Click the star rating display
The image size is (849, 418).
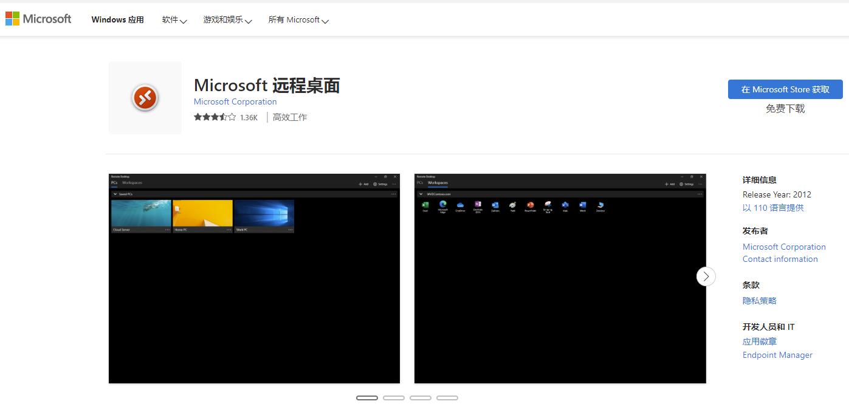[x=215, y=117]
